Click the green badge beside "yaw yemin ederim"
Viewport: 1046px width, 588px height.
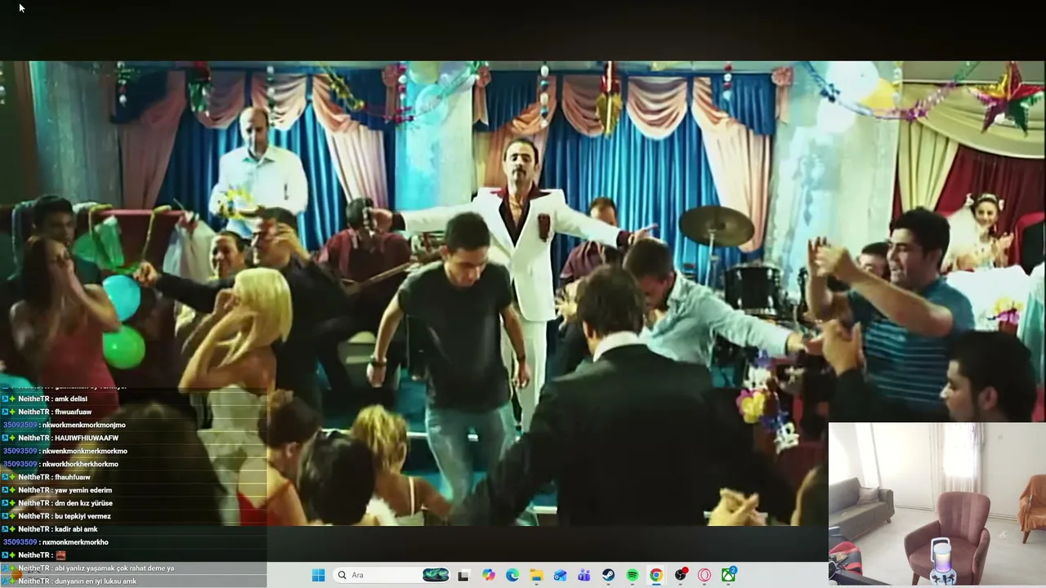pos(12,490)
